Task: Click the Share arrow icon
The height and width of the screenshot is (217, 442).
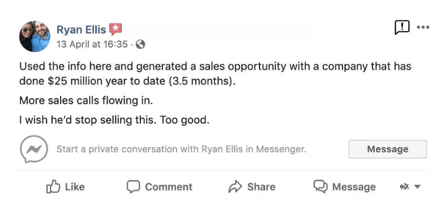Action: coord(235,187)
